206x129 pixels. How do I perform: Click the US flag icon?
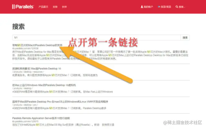coord(159,7)
